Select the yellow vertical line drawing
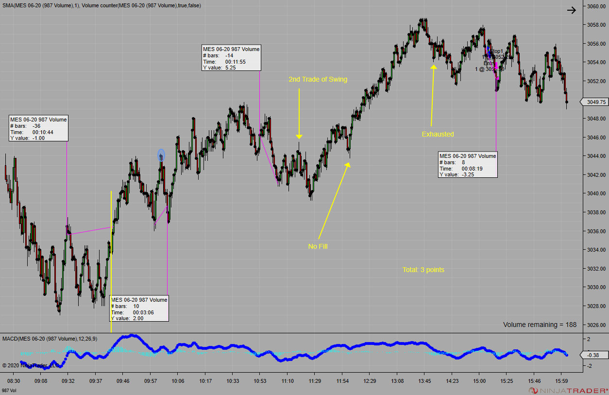The image size is (609, 395). point(111,262)
